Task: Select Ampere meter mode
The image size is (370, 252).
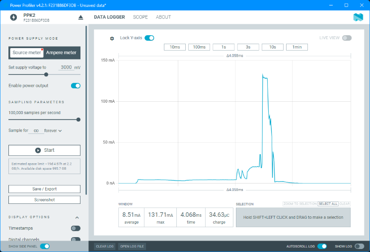Action: tap(61, 53)
